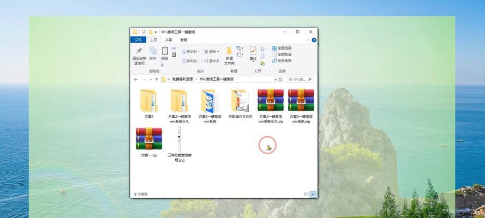This screenshot has width=485, height=218.
Task: Open the Easy access dropdown in 新建 group
Action: tap(239, 55)
